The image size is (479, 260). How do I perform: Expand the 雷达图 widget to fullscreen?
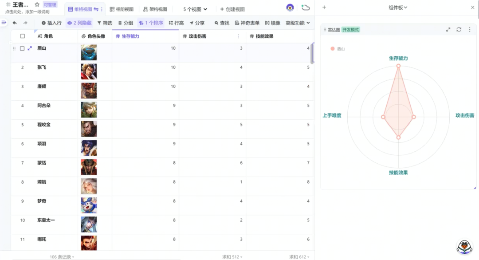449,29
